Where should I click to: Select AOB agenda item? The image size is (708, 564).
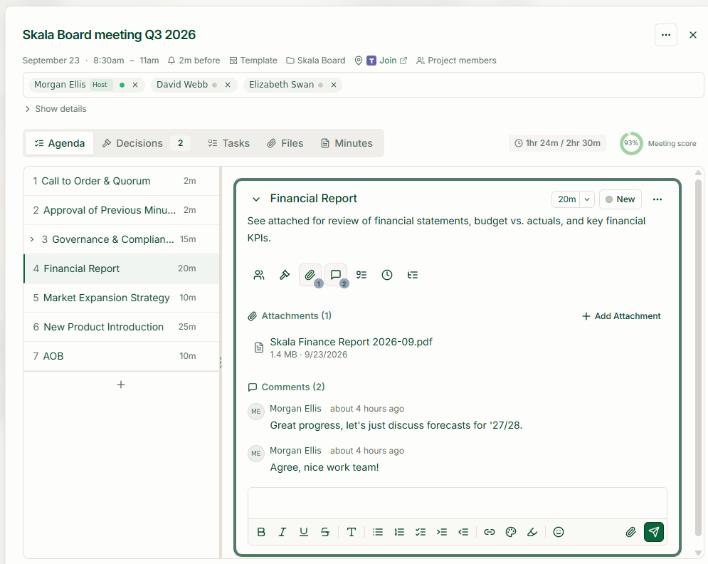pos(121,356)
